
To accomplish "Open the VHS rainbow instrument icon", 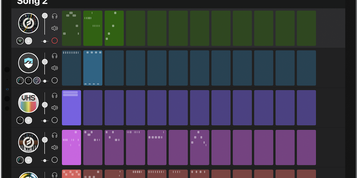I will point(29,103).
